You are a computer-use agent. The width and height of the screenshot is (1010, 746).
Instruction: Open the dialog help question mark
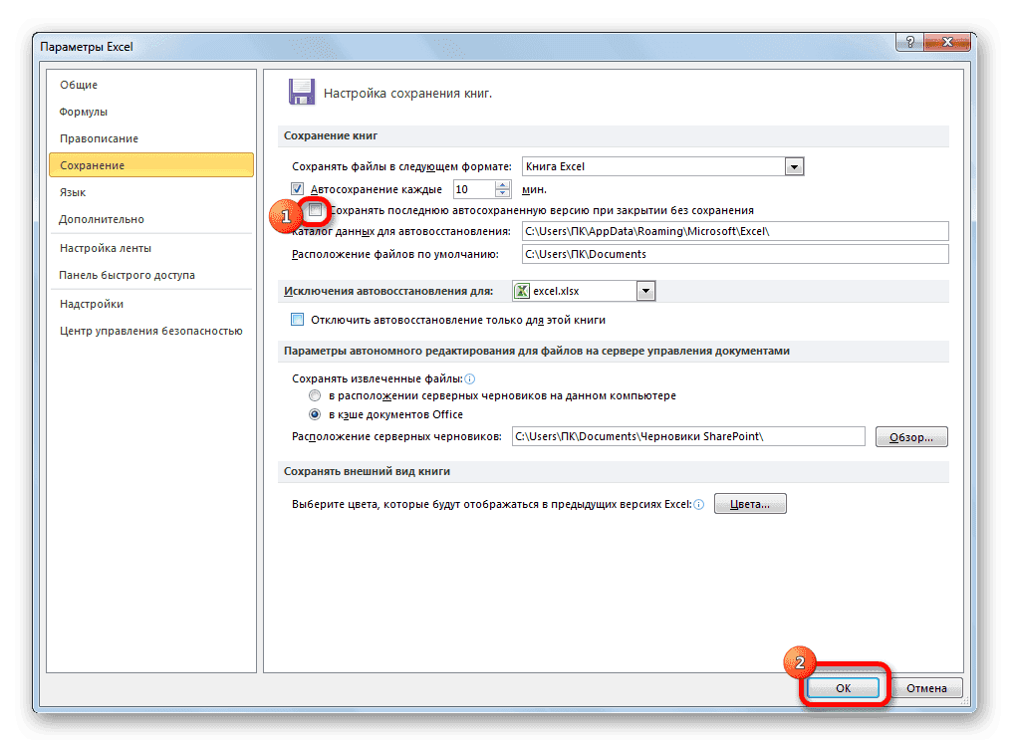tap(909, 41)
